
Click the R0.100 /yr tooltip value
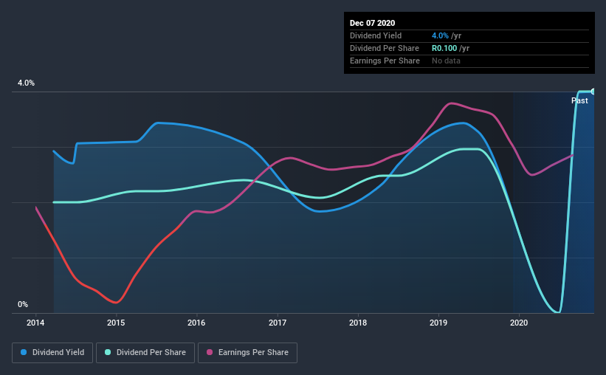tap(450, 48)
